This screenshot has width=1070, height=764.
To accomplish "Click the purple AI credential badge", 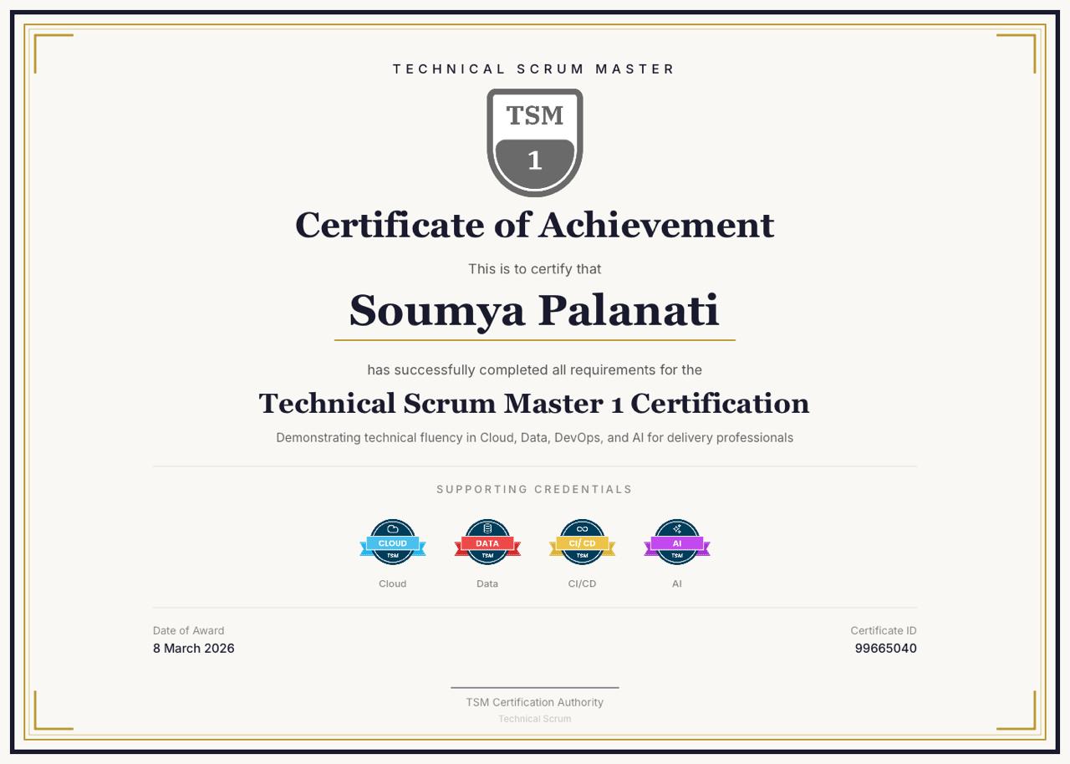I will [x=677, y=542].
